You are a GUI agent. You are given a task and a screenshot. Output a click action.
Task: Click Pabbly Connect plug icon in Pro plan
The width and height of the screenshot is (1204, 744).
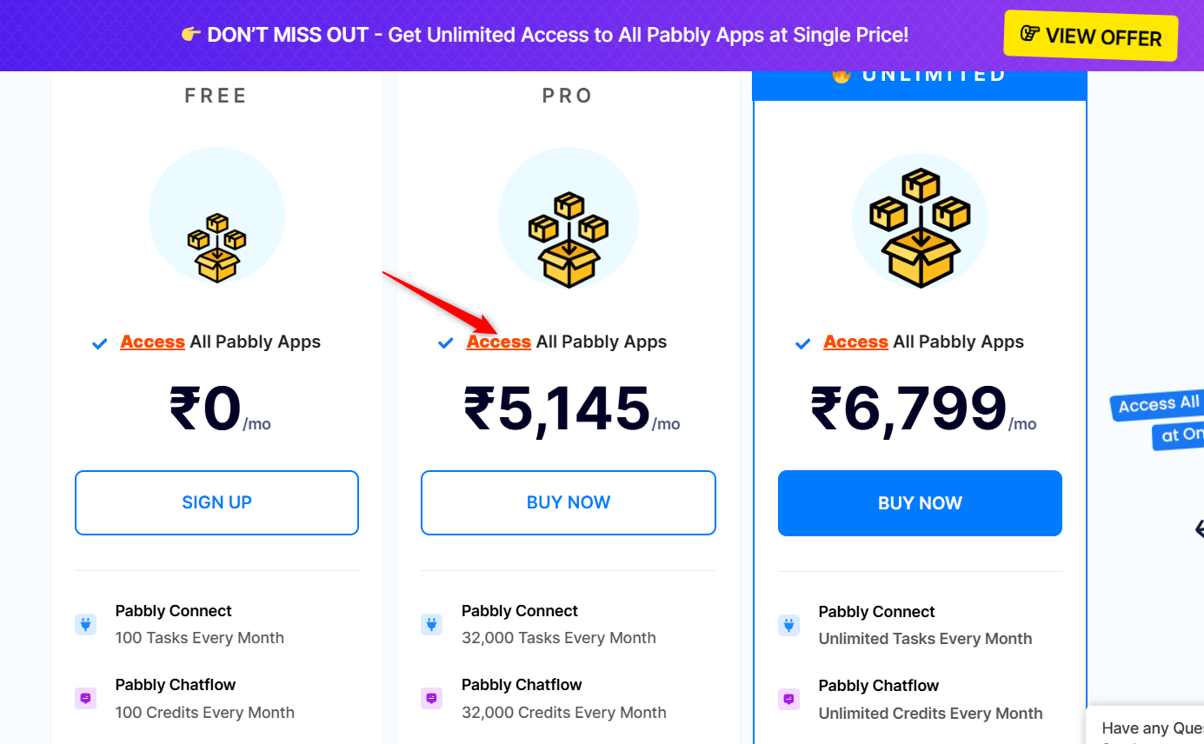point(432,624)
